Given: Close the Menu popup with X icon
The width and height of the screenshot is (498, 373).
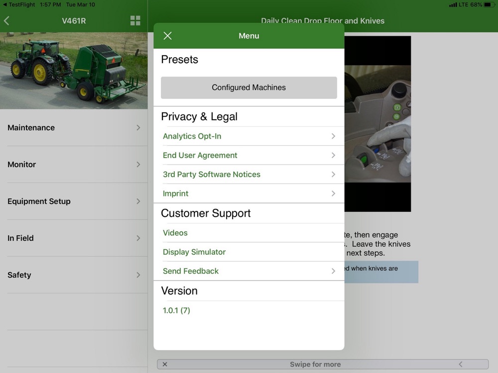Looking at the screenshot, I should click(167, 36).
